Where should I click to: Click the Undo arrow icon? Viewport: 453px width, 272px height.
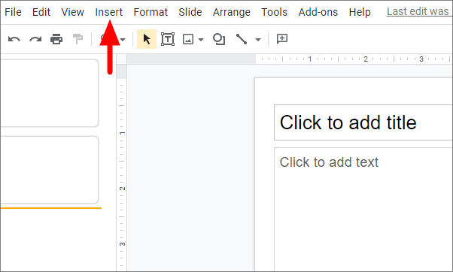14,39
